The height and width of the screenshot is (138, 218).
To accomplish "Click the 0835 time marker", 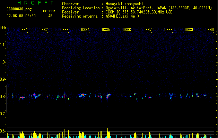I will pos(106,30).
